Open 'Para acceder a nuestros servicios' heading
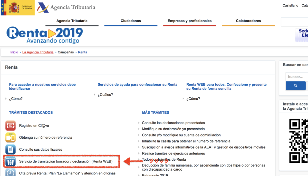This screenshot has width=308, height=176. point(42,87)
